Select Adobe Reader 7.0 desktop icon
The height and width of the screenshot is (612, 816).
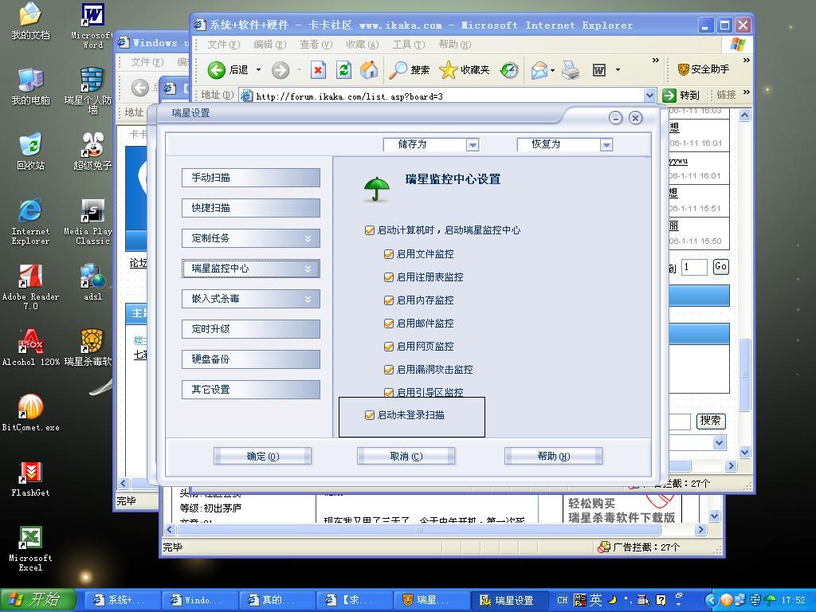pyautogui.click(x=30, y=287)
